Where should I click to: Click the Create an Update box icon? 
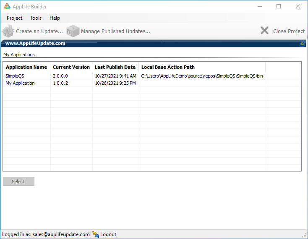click(x=8, y=31)
